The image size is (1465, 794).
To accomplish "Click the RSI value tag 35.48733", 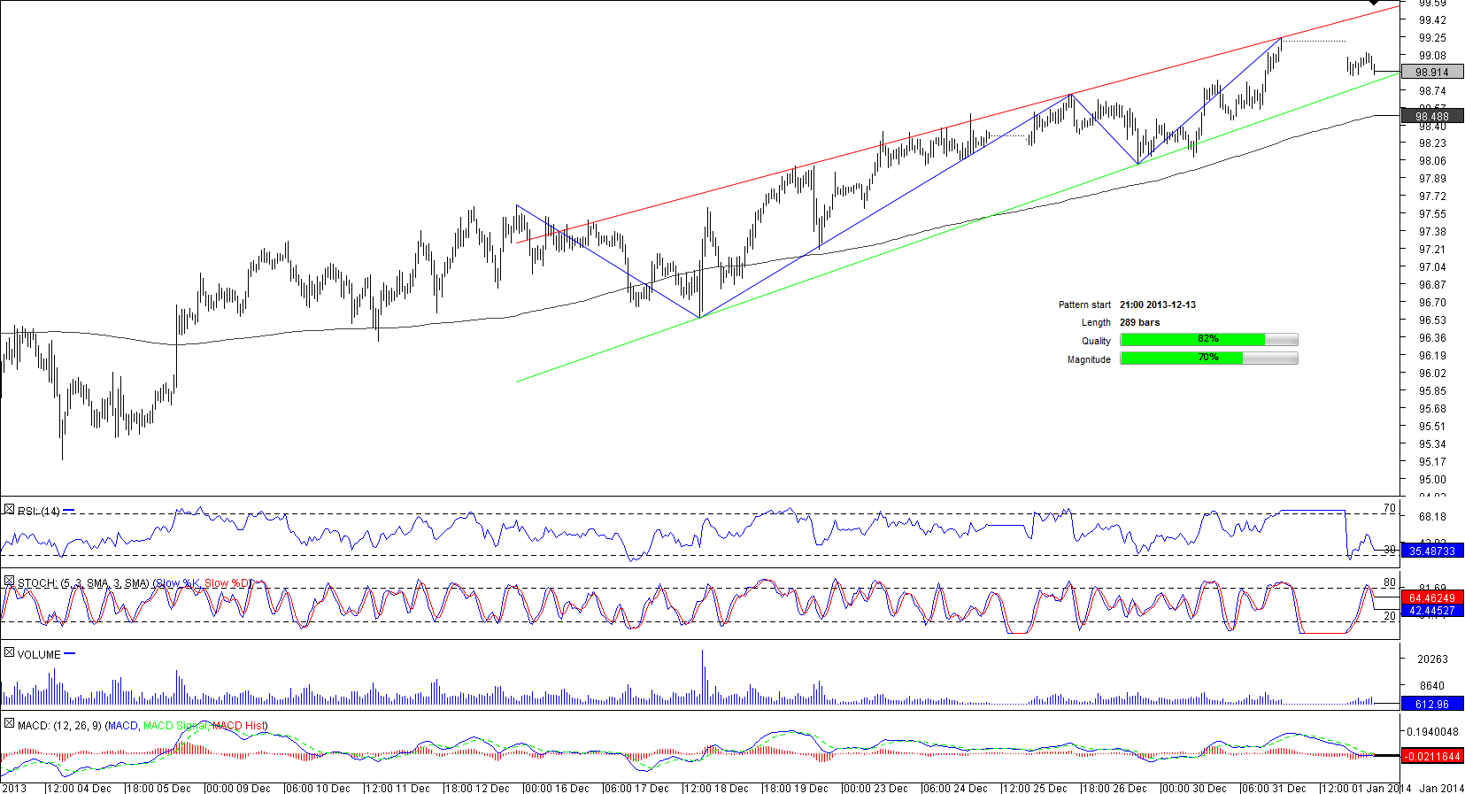I will coord(1431,551).
